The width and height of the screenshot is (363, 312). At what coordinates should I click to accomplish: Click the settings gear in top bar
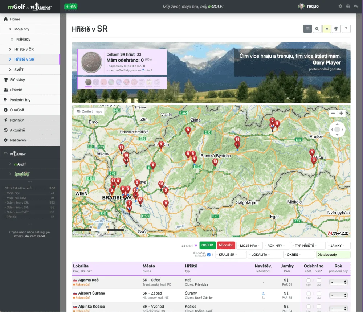pos(340,6)
